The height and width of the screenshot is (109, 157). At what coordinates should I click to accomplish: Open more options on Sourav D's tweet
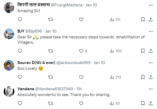[x=150, y=63]
